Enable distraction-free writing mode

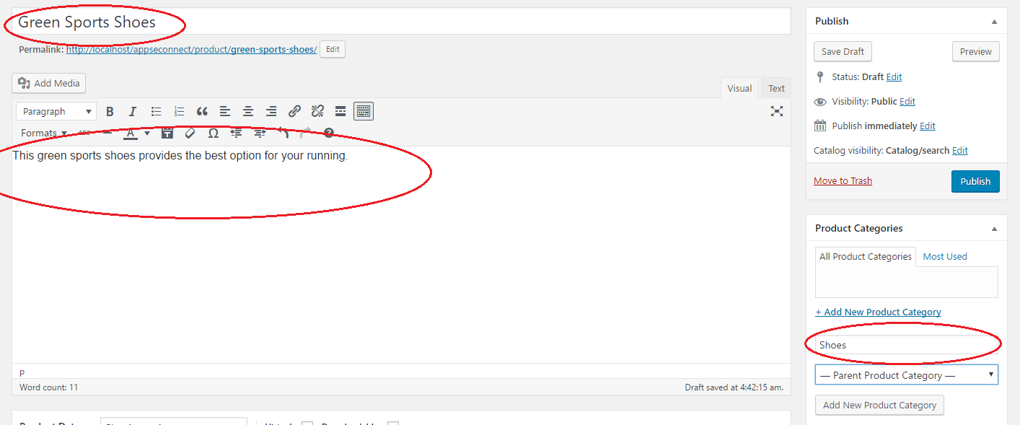coord(777,111)
